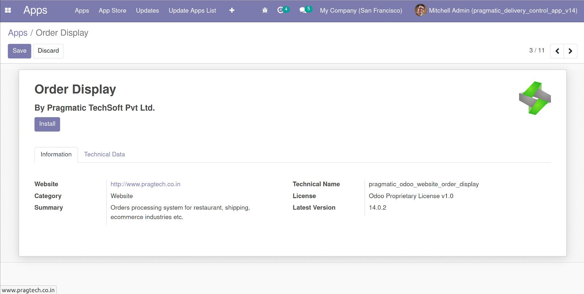Click Mitchell Admin avatar picture
The height and width of the screenshot is (294, 584).
[420, 10]
